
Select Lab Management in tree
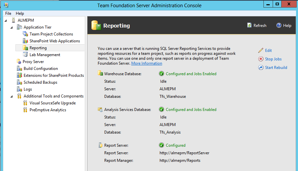pos(45,55)
